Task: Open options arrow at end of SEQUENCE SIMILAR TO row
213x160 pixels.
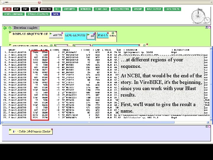Action: click(x=144, y=45)
